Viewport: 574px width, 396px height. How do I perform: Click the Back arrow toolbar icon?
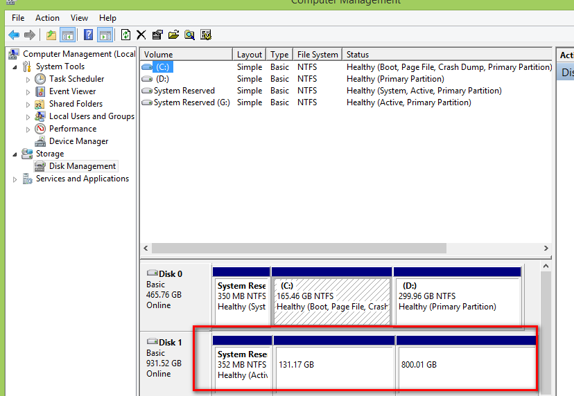14,35
